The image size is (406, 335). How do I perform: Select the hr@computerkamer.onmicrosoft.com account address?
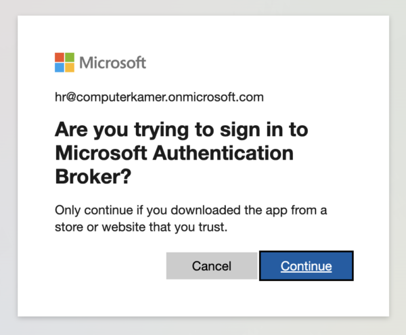tap(159, 97)
